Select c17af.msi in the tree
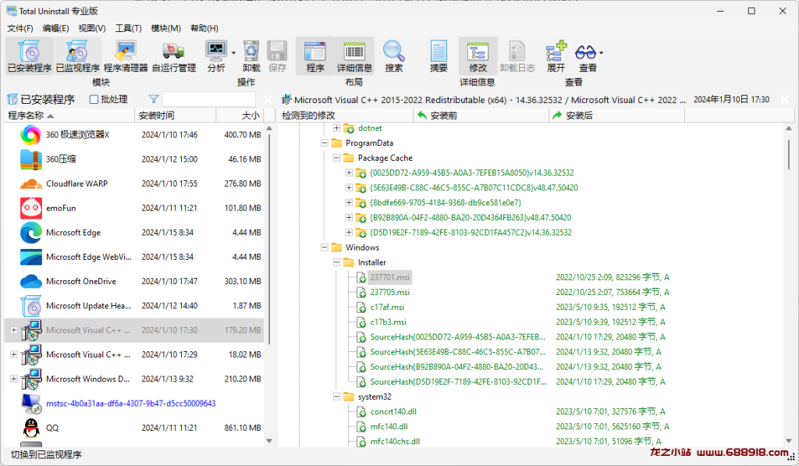This screenshot has height=466, width=799. (387, 307)
